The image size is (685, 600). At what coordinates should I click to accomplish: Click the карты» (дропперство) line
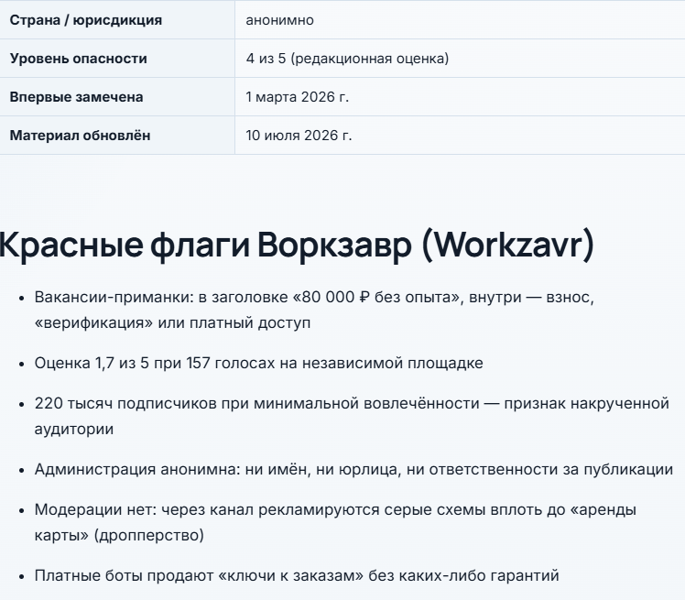[x=119, y=535]
